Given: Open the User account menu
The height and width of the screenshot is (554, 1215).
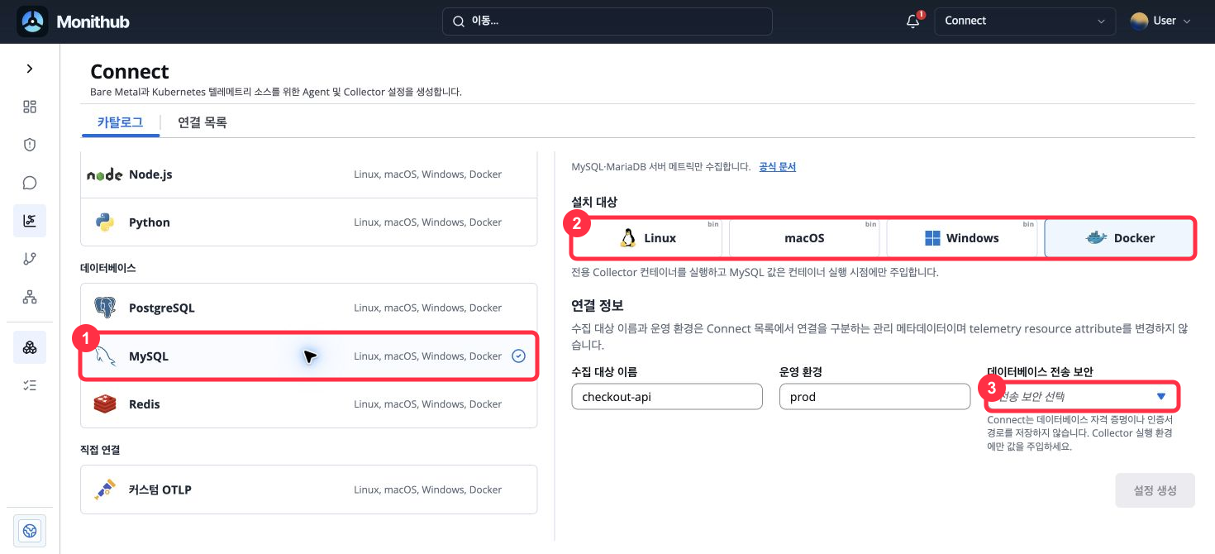Looking at the screenshot, I should click(1160, 21).
